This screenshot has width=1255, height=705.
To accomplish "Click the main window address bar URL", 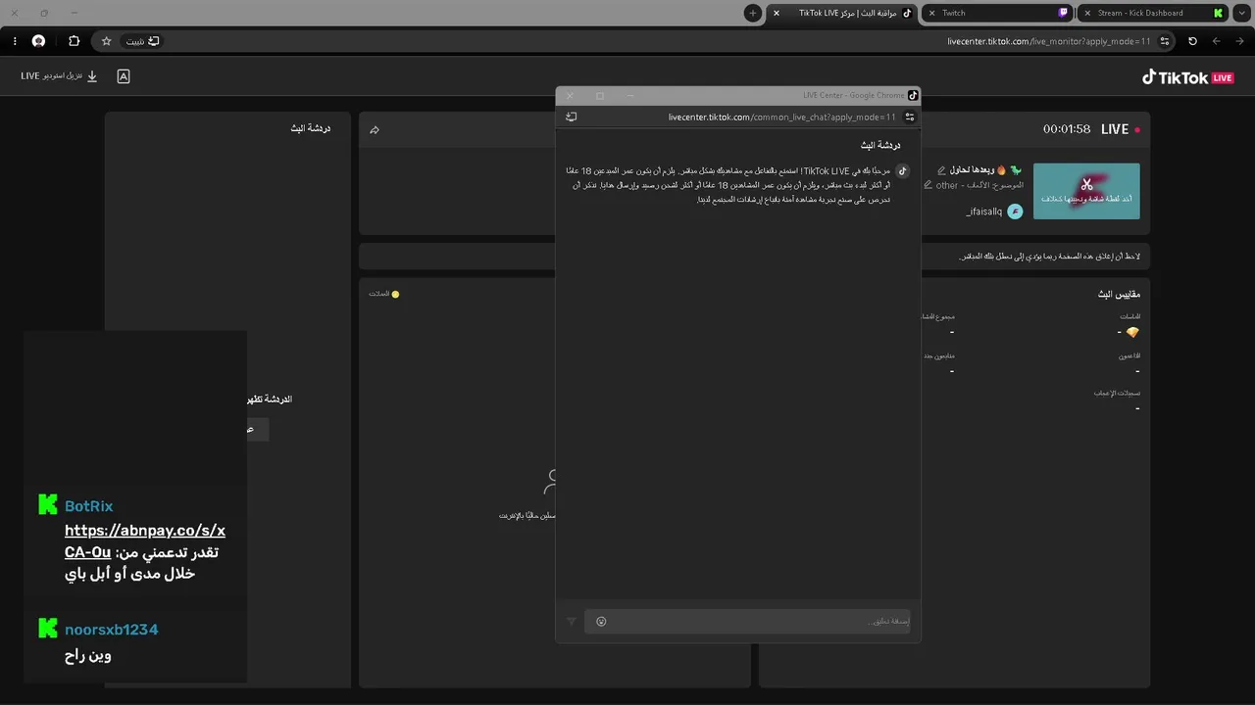I will coord(1049,41).
